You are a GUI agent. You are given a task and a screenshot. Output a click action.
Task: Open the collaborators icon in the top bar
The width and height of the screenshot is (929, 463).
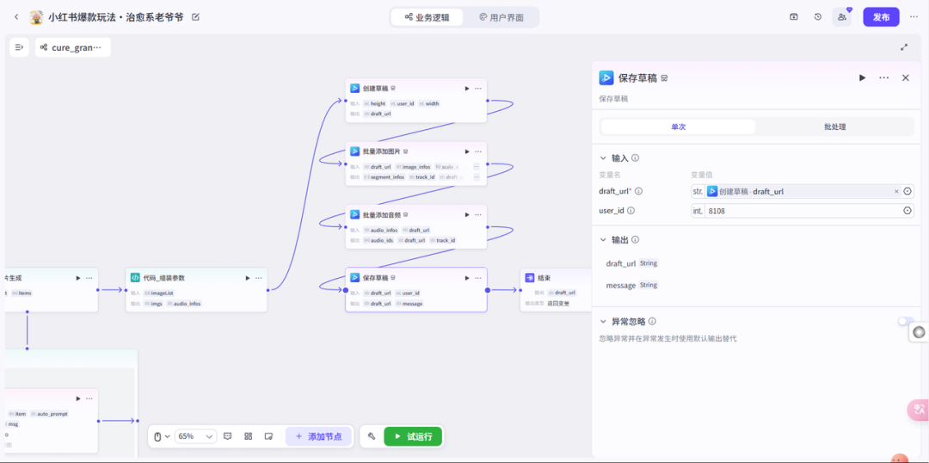coord(842,17)
